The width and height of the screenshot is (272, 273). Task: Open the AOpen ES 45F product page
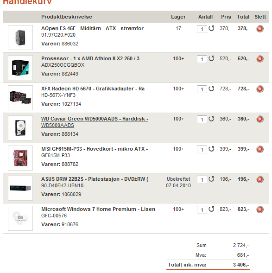[x=92, y=28]
